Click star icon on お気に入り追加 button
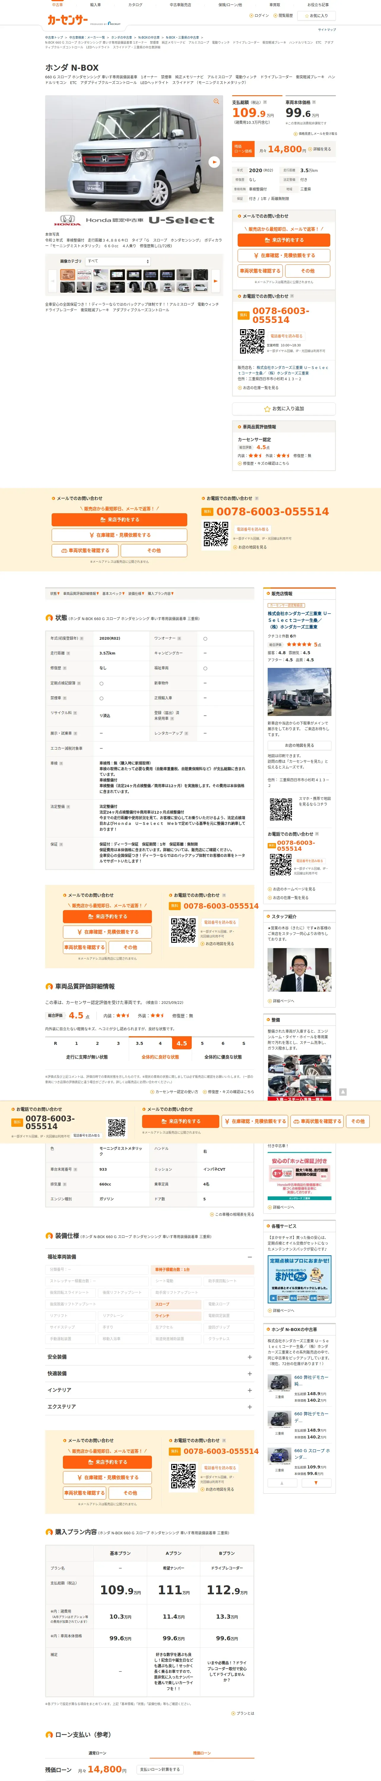381x1781 pixels. [x=267, y=409]
